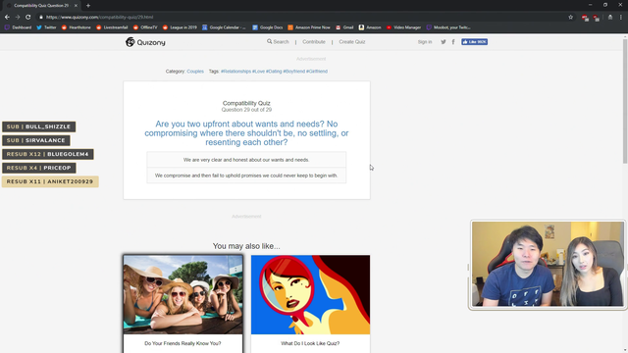
Task: Click the address bar URL
Action: coord(99,18)
